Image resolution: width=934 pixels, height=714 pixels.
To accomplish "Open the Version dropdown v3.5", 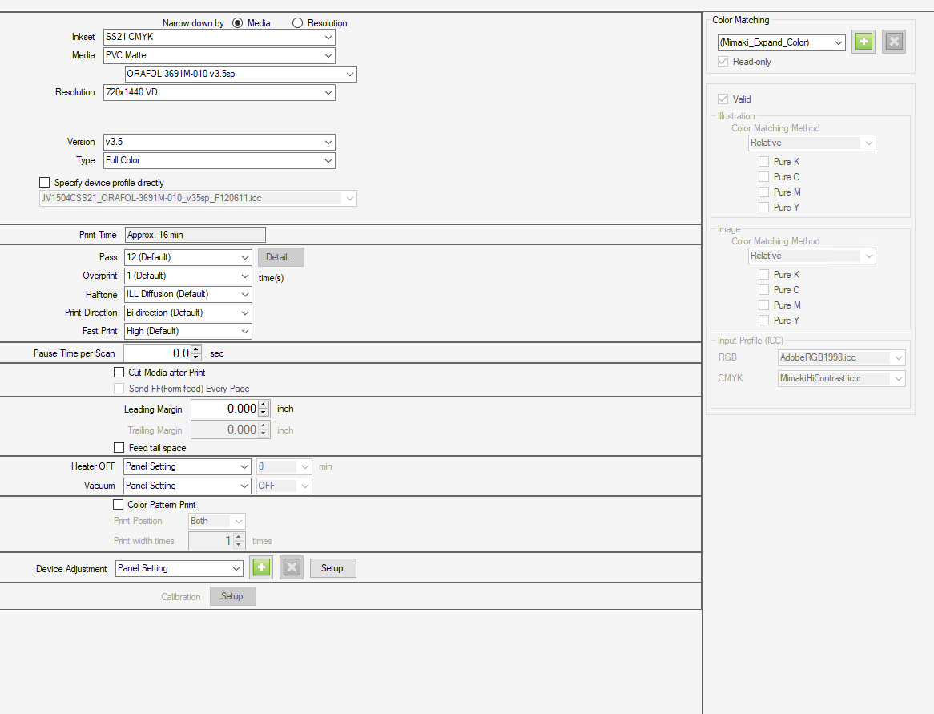I will click(219, 142).
